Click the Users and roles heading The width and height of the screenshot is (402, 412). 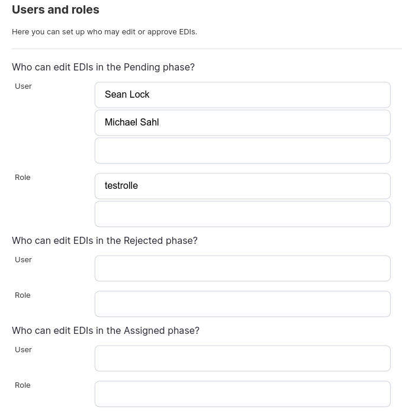[x=56, y=10]
